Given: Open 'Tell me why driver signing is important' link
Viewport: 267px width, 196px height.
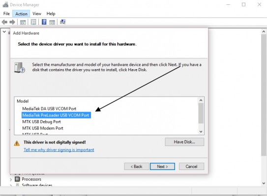Looking at the screenshot, I should tap(59, 150).
